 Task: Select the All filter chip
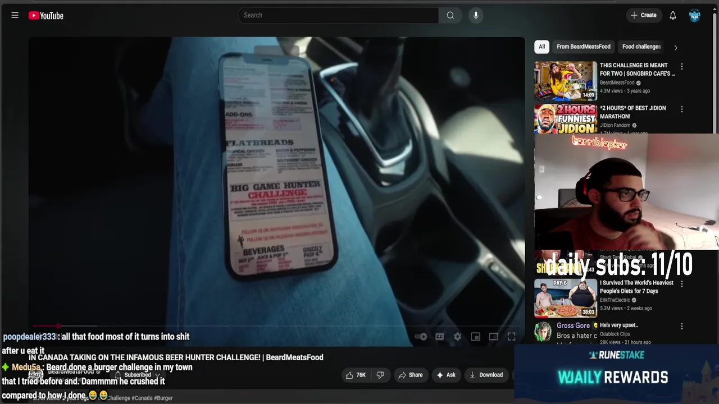point(541,47)
